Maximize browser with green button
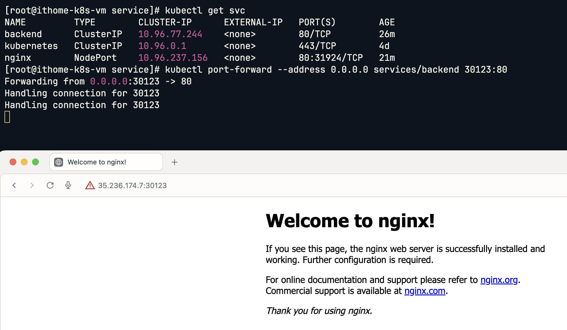This screenshot has width=567, height=330. pos(35,162)
